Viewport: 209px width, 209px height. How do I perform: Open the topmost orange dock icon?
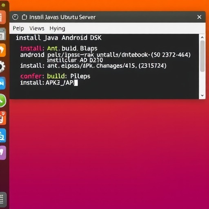click(x=3, y=17)
